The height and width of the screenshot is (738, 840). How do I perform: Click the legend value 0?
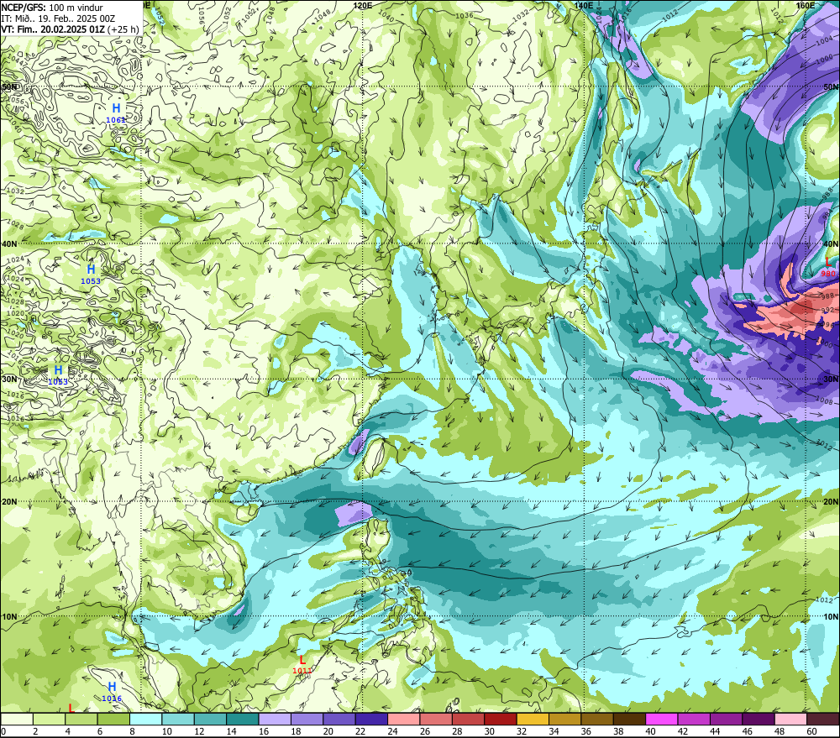pyautogui.click(x=3, y=731)
